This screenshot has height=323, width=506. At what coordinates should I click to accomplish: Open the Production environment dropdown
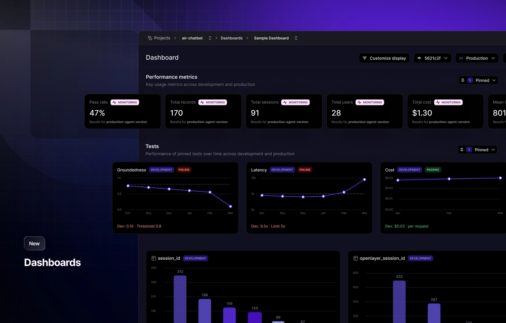477,58
